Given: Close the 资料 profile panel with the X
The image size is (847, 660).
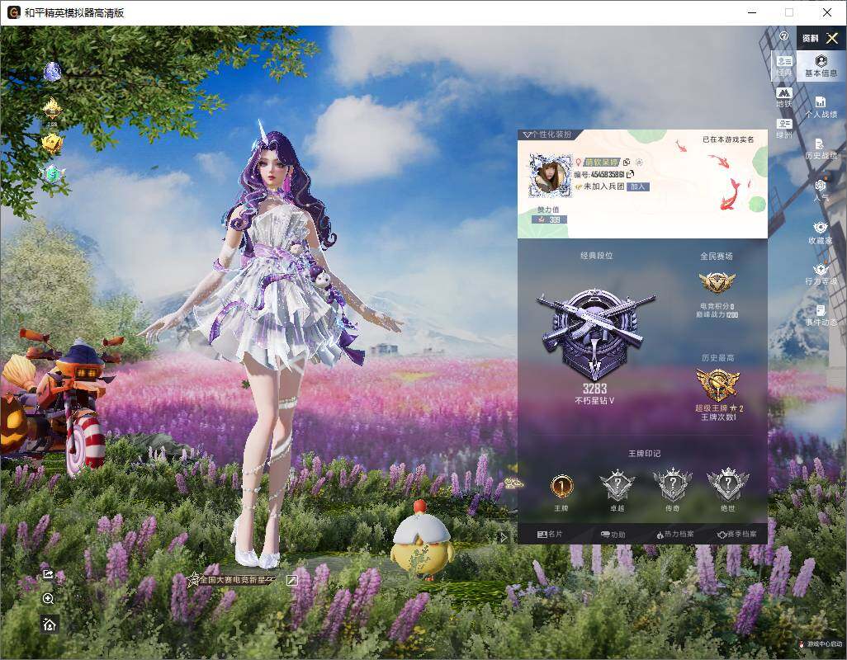Looking at the screenshot, I should pos(832,38).
